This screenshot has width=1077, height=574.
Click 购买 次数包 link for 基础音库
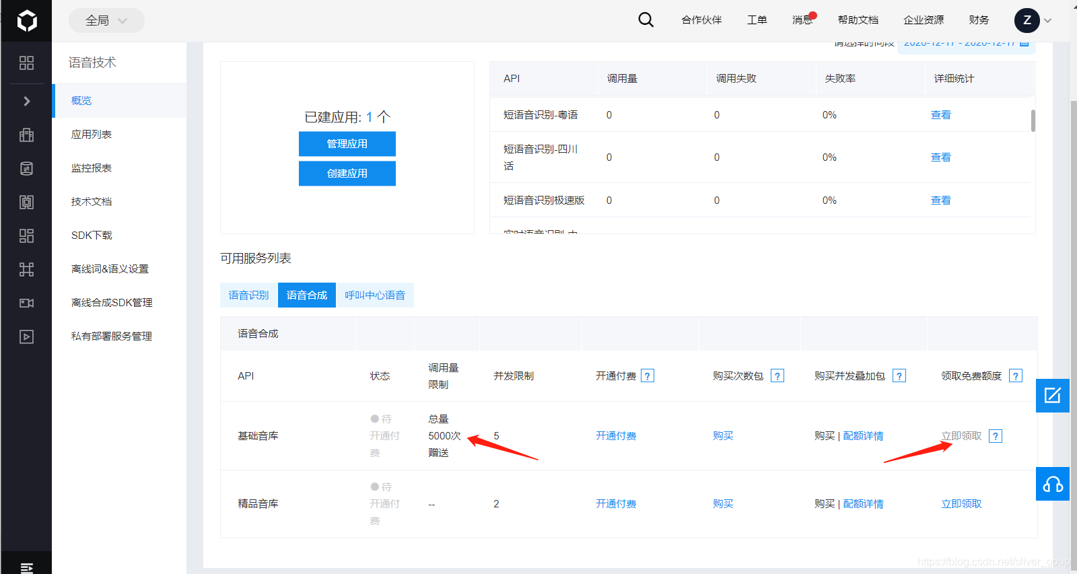(x=723, y=436)
